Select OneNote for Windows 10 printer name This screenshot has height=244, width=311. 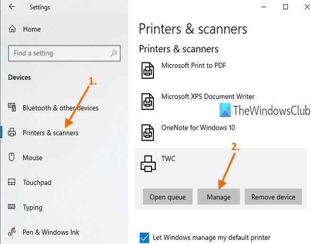pos(198,127)
